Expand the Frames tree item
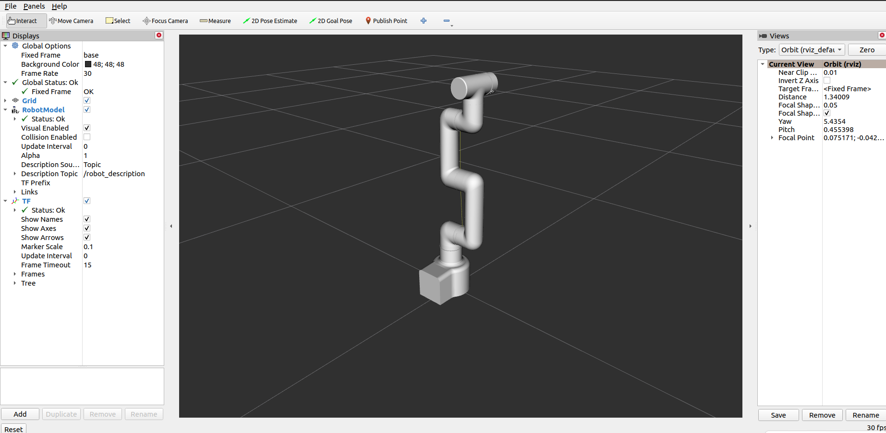This screenshot has width=886, height=433. pyautogui.click(x=15, y=274)
